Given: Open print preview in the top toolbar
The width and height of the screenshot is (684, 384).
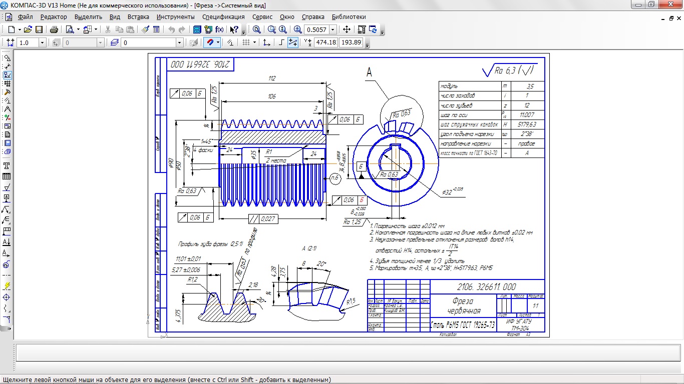Looking at the screenshot, I should coord(70,29).
